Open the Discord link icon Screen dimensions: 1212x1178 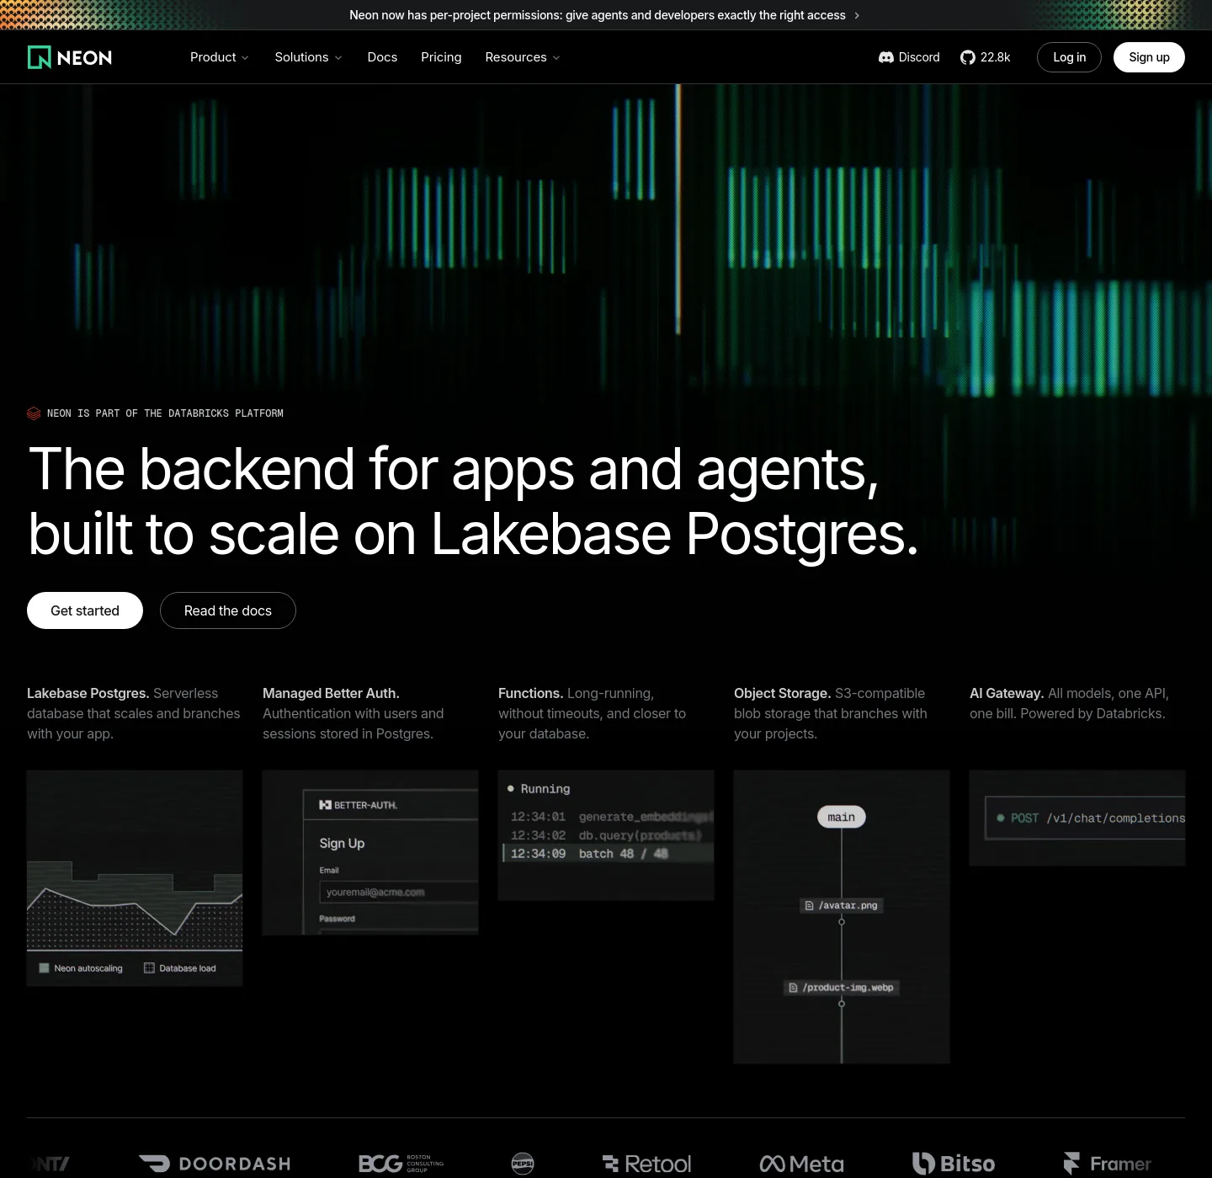coord(885,57)
